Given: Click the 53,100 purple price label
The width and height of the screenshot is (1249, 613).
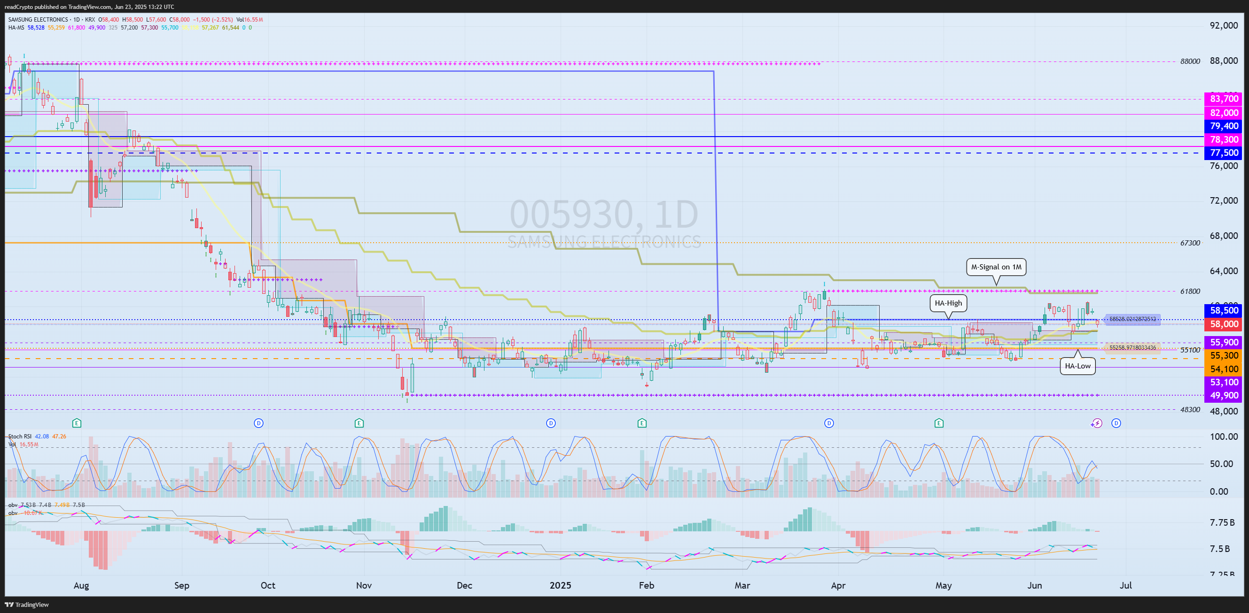Looking at the screenshot, I should pos(1224,382).
